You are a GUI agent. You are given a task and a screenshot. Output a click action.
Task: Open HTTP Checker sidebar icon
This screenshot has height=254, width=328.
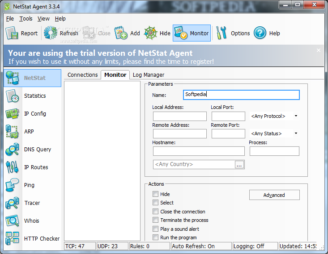pyautogui.click(x=13, y=238)
